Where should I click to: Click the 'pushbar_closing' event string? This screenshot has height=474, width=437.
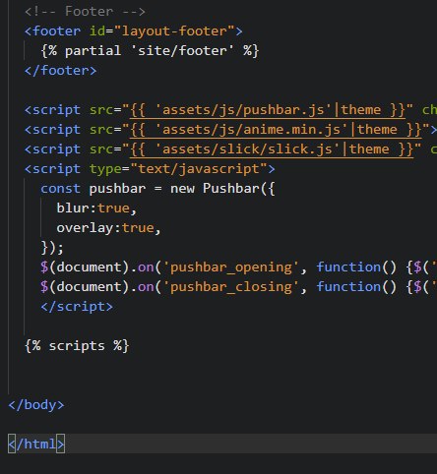click(231, 287)
